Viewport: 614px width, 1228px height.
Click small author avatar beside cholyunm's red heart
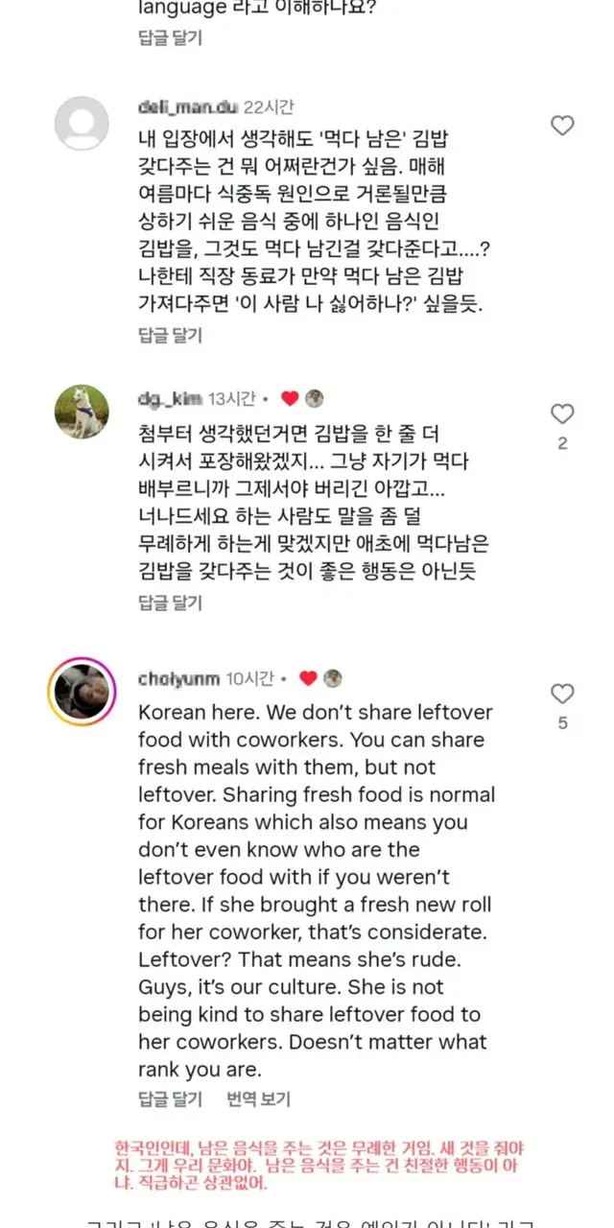(333, 678)
